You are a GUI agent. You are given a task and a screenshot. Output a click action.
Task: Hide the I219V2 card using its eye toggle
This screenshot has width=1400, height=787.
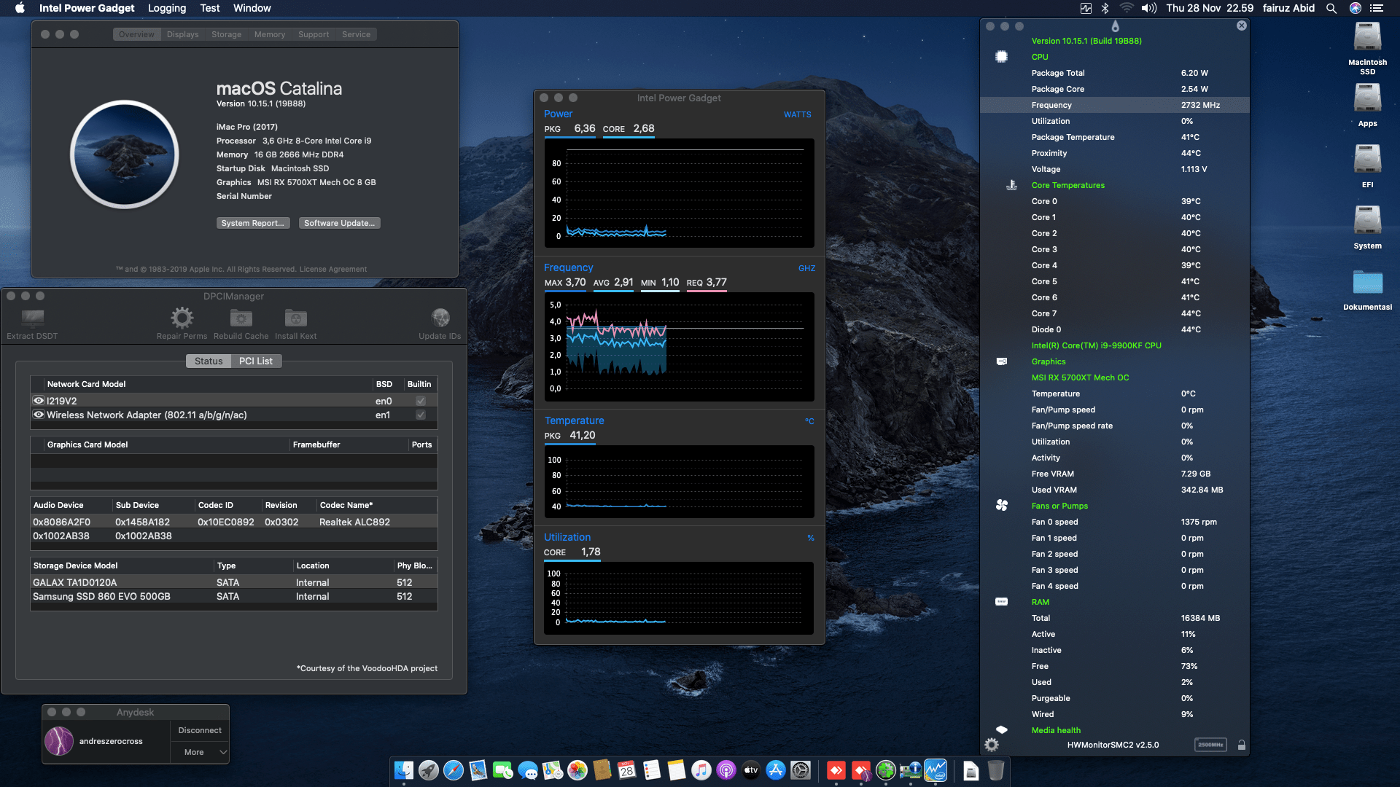39,400
